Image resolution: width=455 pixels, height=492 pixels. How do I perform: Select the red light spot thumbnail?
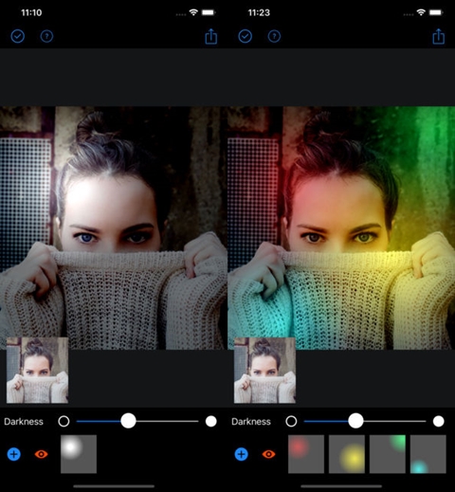click(x=306, y=454)
